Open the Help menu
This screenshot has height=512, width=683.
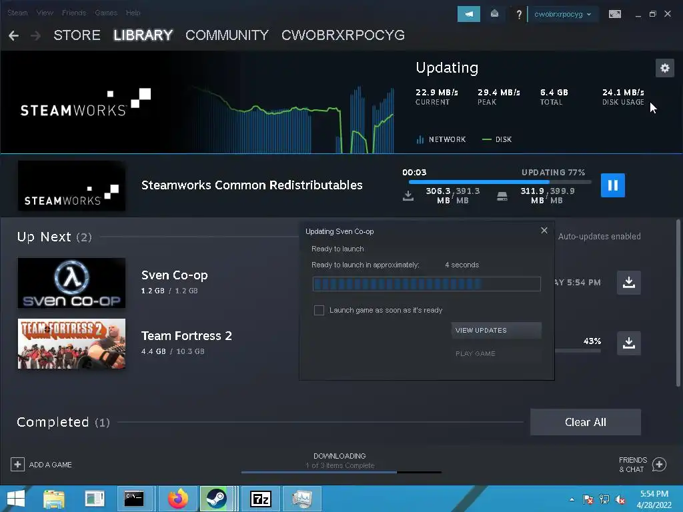coord(133,13)
